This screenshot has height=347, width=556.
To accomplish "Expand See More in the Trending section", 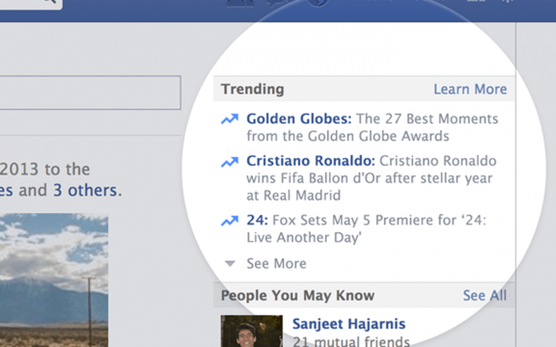I will point(276,263).
